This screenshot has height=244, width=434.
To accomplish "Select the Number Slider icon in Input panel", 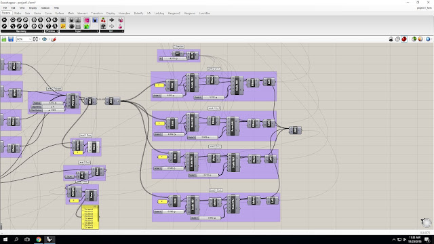I will click(x=63, y=20).
